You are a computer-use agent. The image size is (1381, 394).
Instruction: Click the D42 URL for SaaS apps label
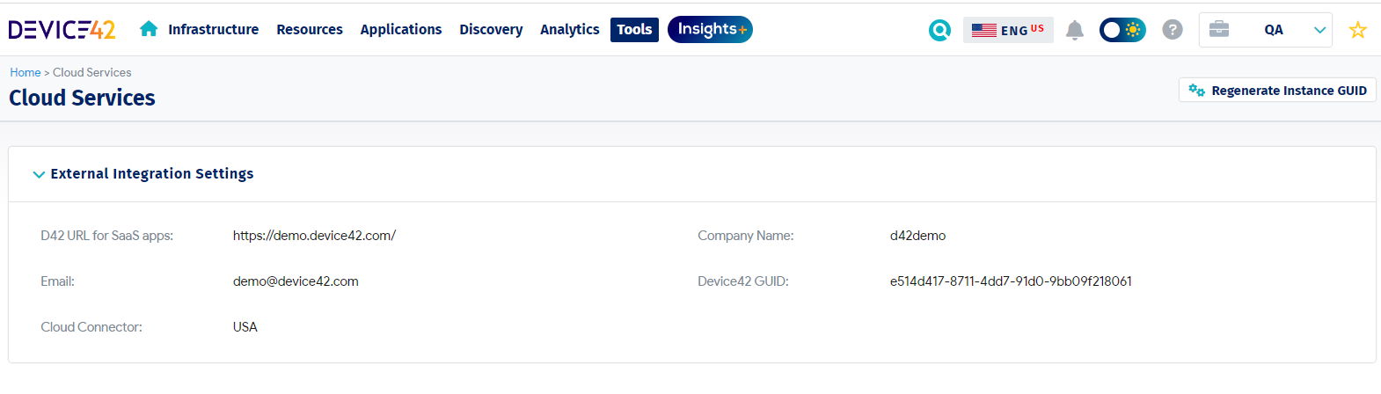click(x=106, y=236)
